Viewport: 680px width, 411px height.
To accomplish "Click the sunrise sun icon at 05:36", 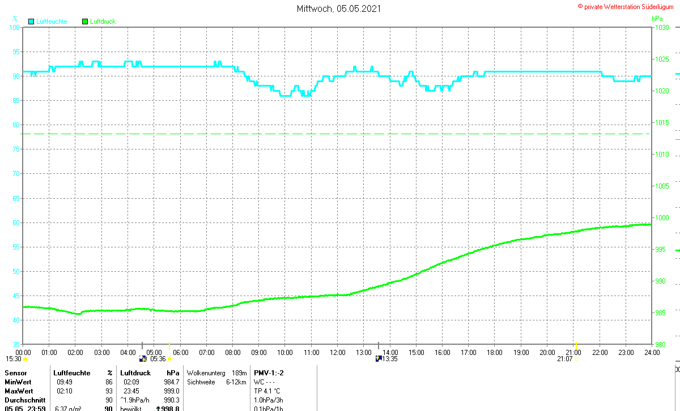I will pos(169,359).
